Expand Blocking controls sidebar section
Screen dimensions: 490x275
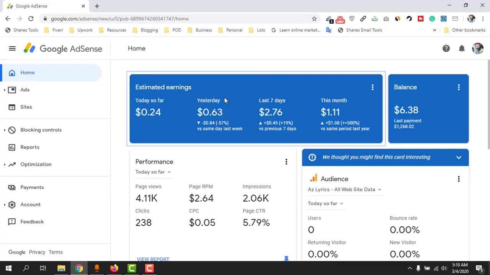tap(5, 130)
